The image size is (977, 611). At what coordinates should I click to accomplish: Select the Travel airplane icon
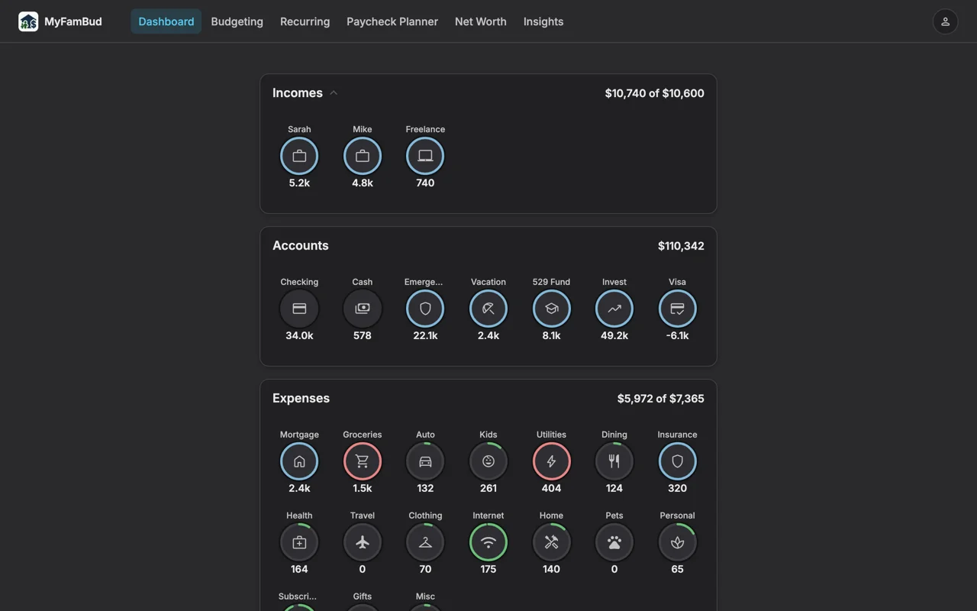(363, 542)
